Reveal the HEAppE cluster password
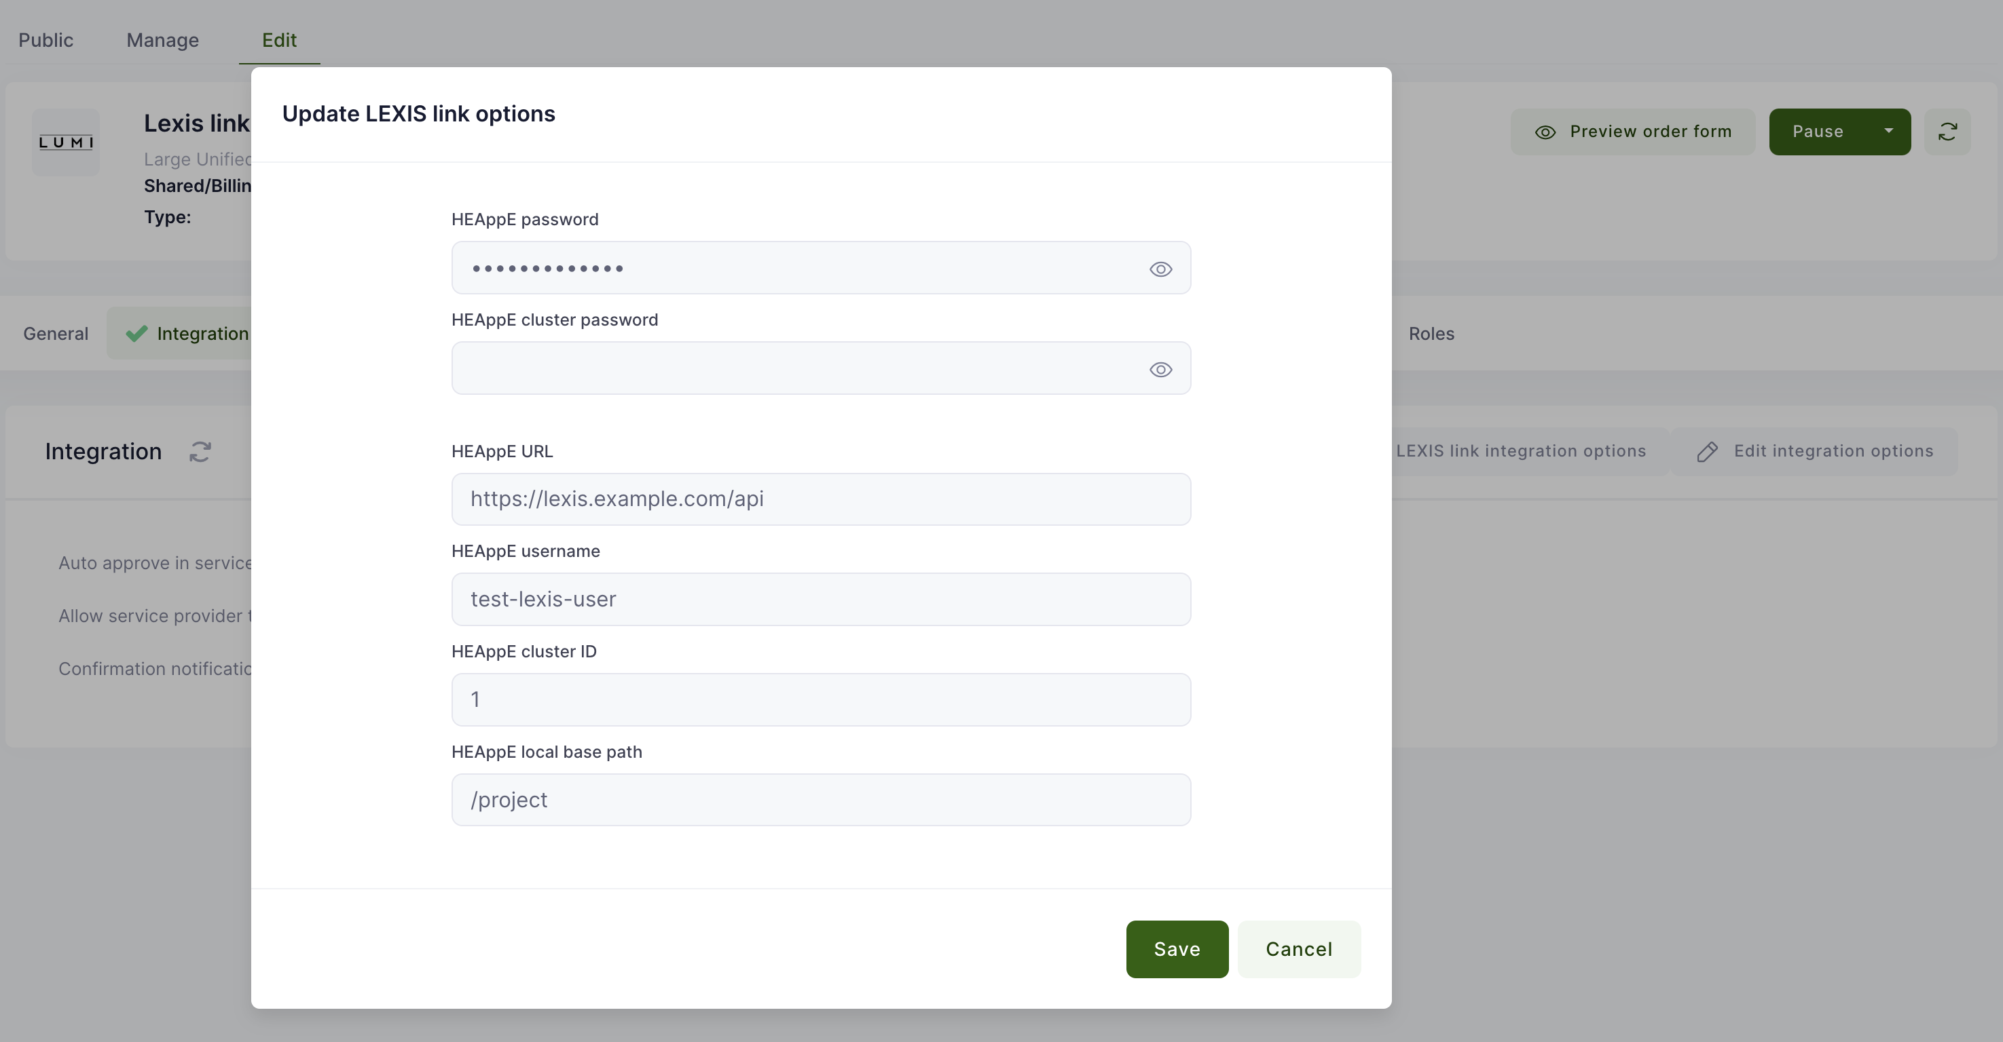Image resolution: width=2003 pixels, height=1042 pixels. (1160, 369)
